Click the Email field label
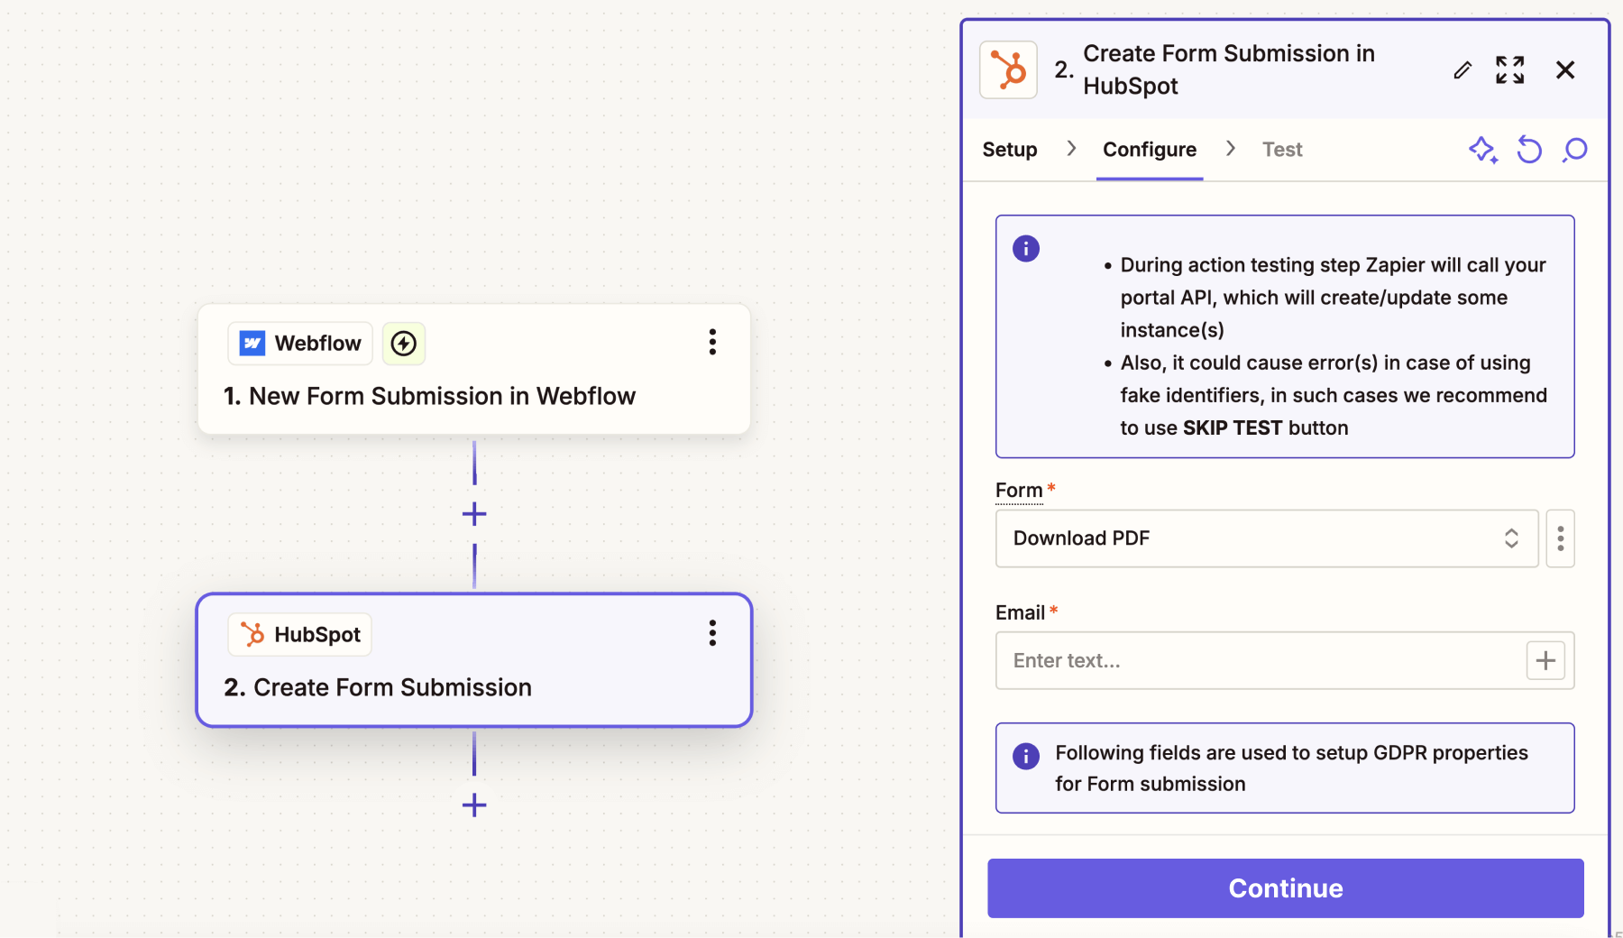 [1020, 612]
